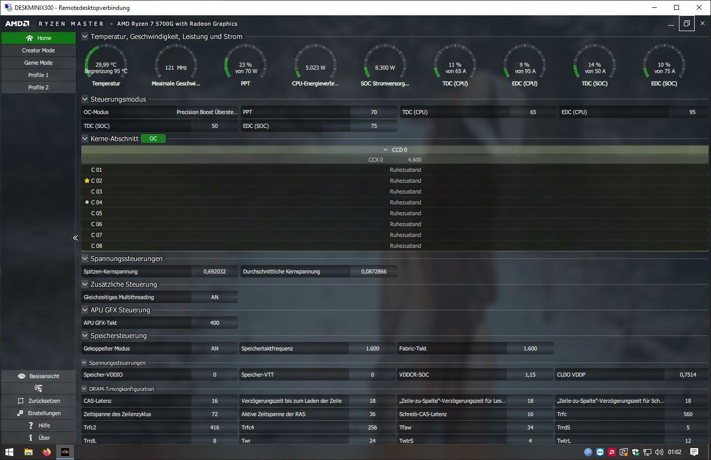Screen dimensions: 711x460
Task: Open Einstellungen button label
Action: [x=44, y=413]
